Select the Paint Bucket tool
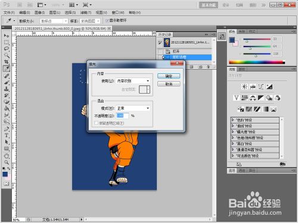The image size is (298, 223). coord(7,109)
